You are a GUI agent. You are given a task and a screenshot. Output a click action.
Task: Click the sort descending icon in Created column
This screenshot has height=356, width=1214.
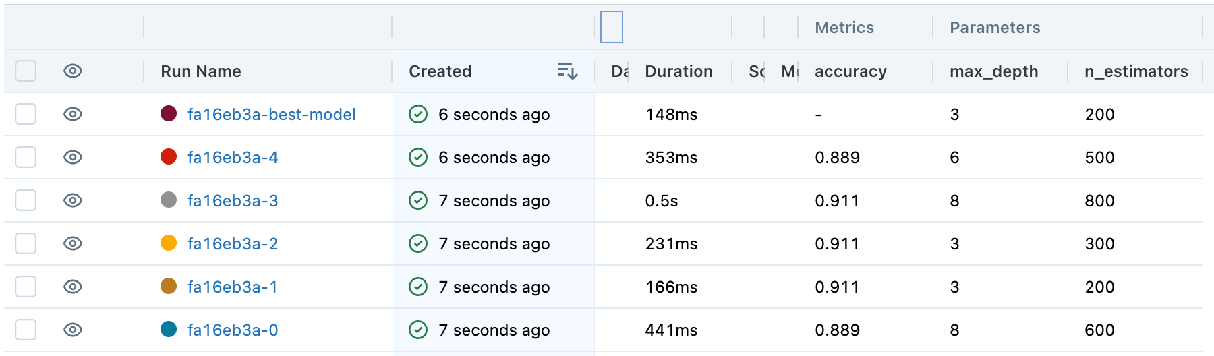pos(567,71)
